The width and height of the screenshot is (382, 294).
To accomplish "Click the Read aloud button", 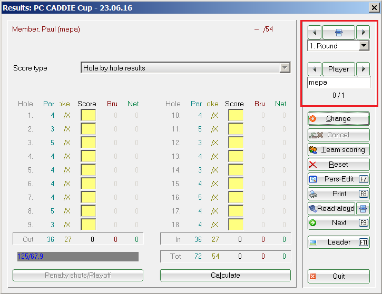I will 331,209.
